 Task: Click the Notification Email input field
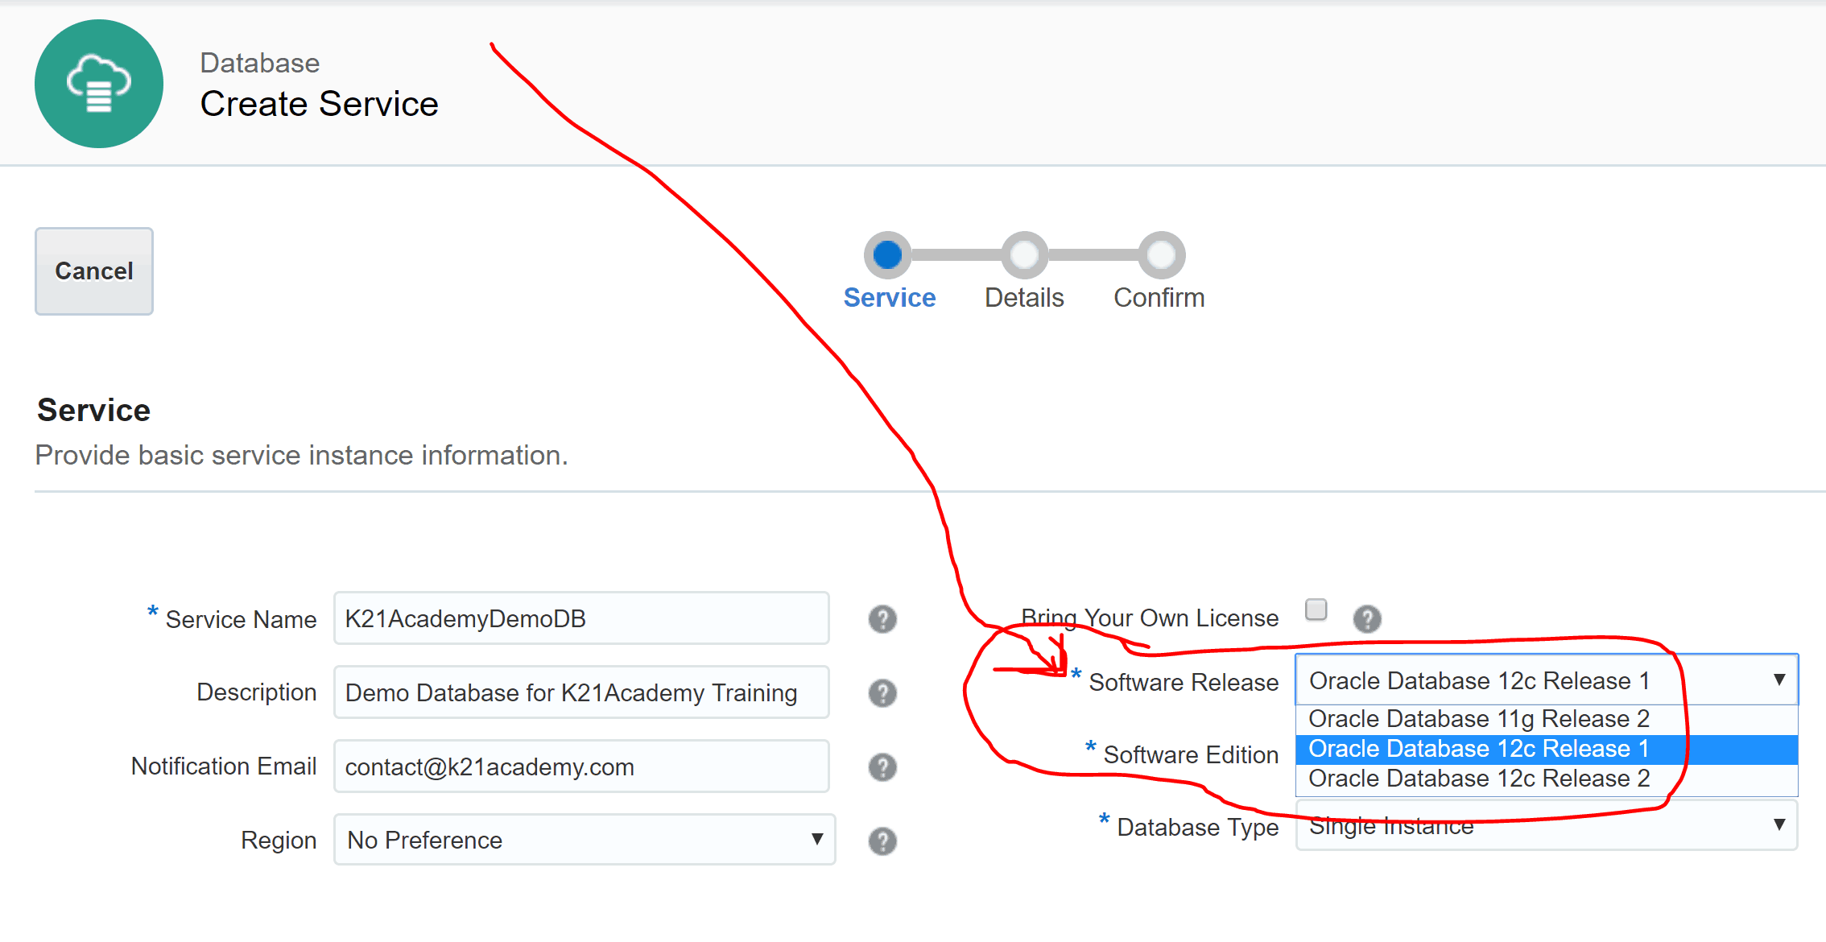(581, 766)
